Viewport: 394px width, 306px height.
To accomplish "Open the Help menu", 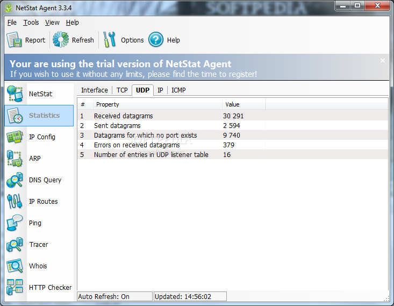I will pyautogui.click(x=73, y=23).
